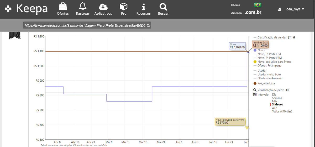Toggle the Visualização de perto switch
Screen dimensions: 315x147
pos(287,90)
